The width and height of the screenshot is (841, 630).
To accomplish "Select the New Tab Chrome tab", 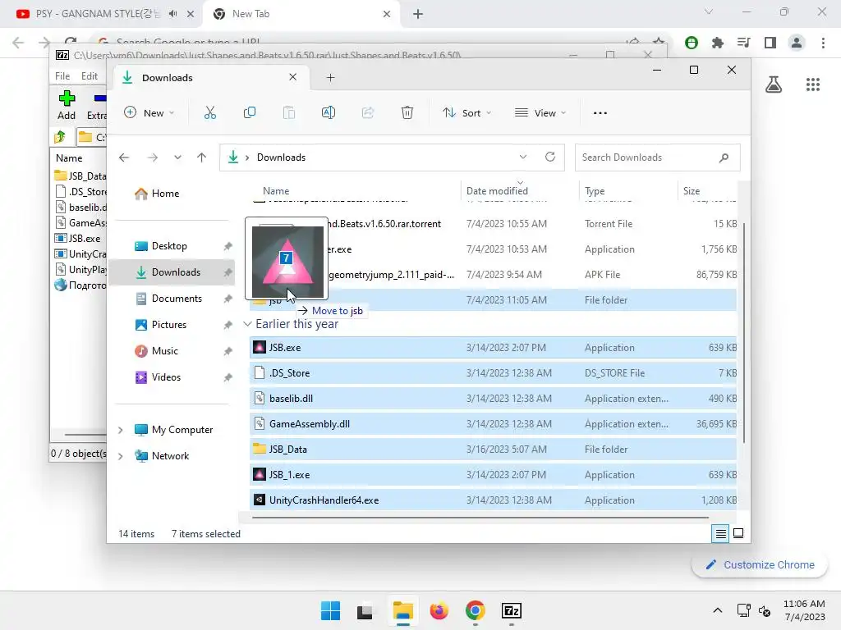I will [301, 14].
